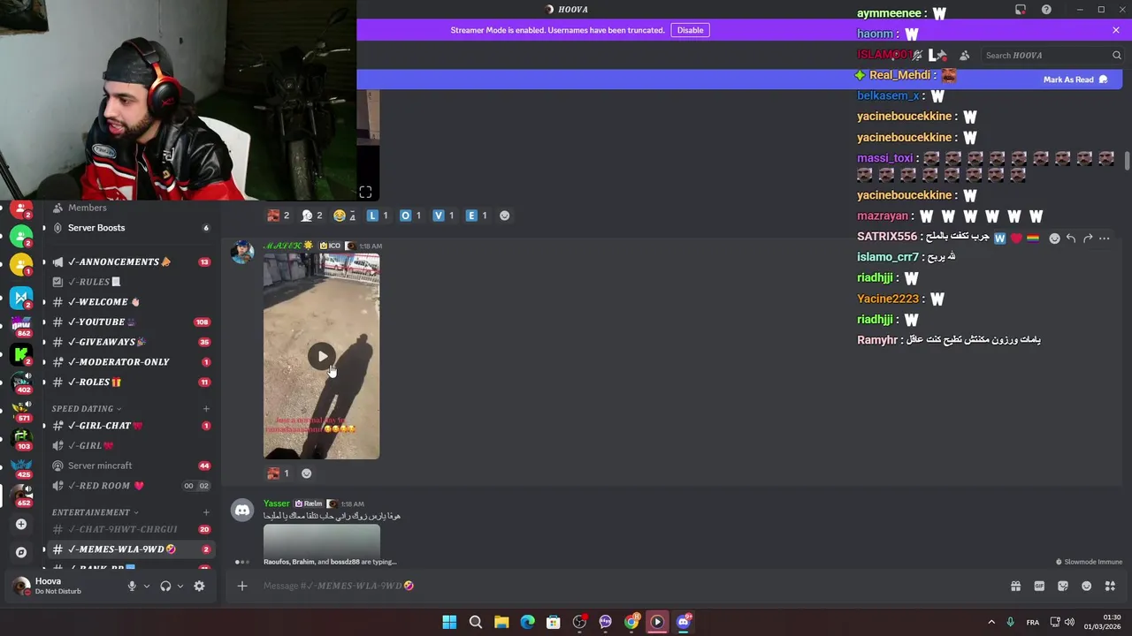
Task: Open the RULES channel
Action: 128,282
